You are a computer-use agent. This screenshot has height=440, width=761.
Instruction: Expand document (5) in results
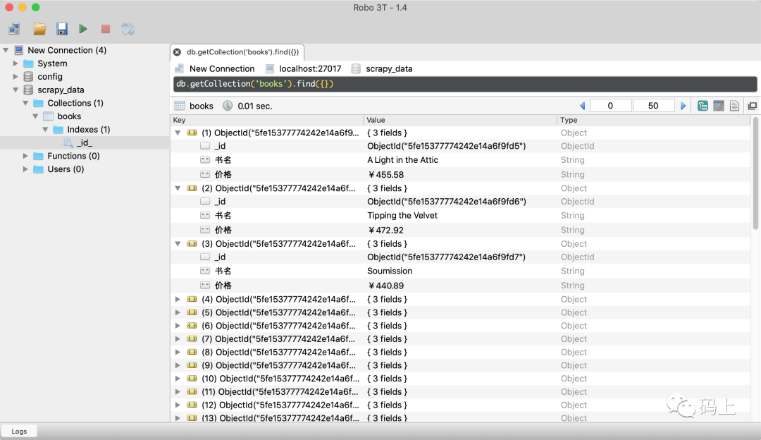coord(178,312)
